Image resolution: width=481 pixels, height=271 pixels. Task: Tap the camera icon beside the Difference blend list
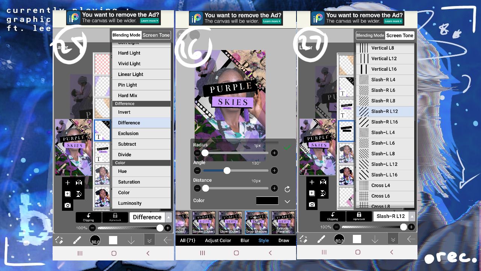(68, 205)
